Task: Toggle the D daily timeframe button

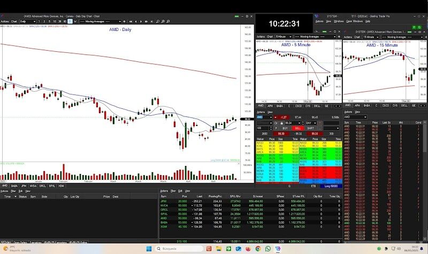Action: [x=70, y=21]
